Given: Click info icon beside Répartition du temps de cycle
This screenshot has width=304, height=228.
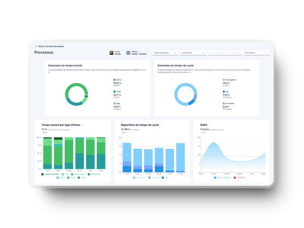Looking at the screenshot, I should [x=161, y=125].
